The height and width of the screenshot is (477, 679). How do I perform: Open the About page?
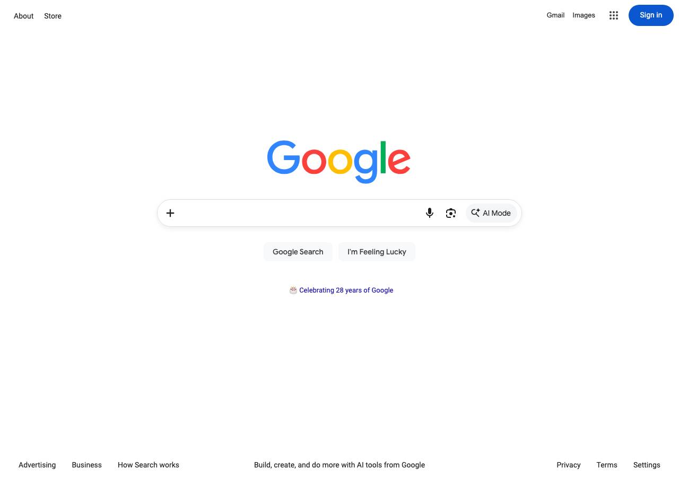point(24,16)
